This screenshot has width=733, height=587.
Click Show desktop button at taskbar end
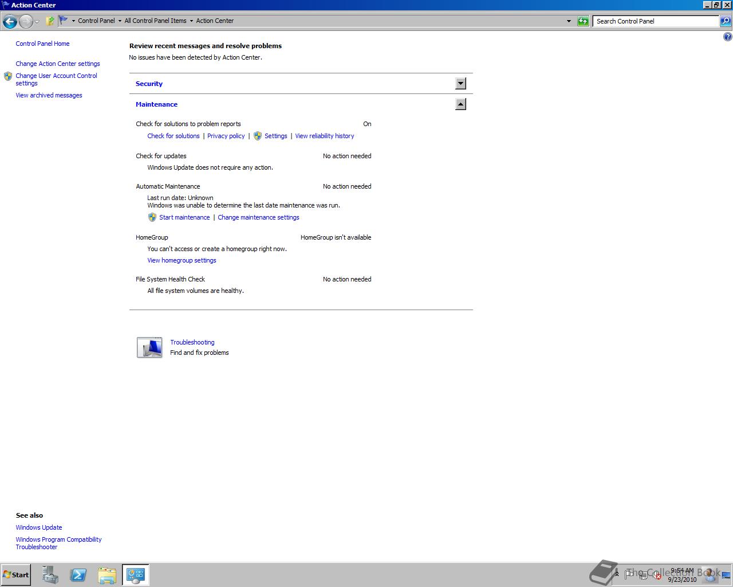(726, 575)
